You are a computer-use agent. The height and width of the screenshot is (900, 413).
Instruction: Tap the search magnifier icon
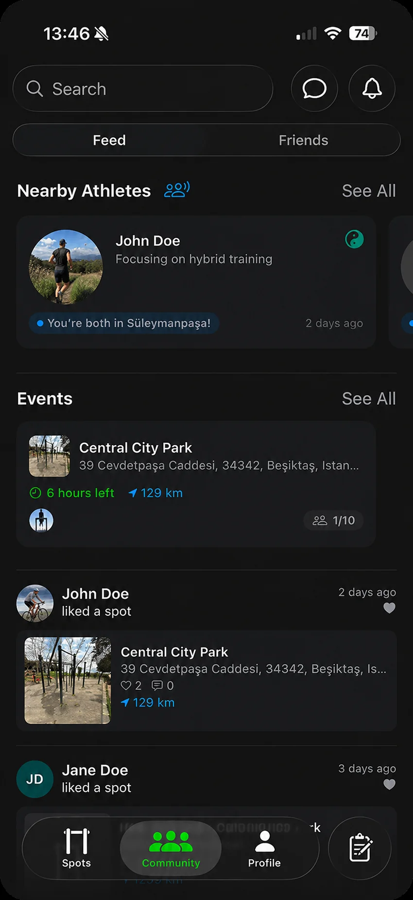34,89
